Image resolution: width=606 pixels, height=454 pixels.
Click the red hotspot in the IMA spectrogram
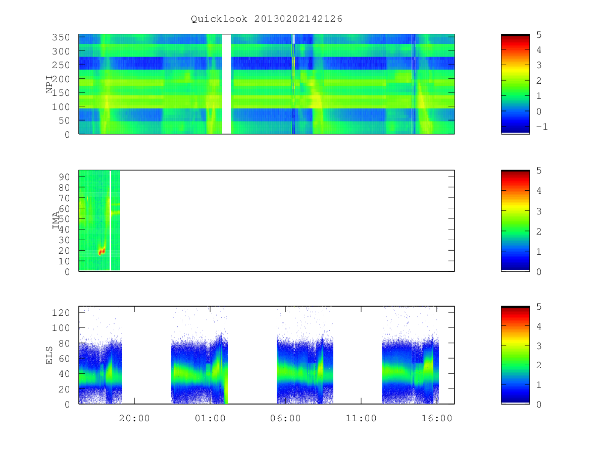[102, 251]
